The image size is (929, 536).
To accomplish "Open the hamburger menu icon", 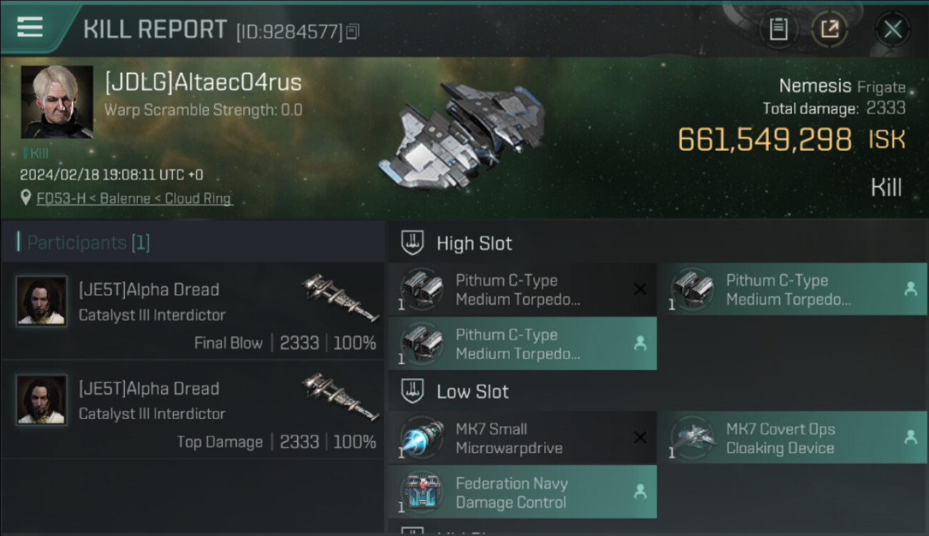I will pos(29,27).
